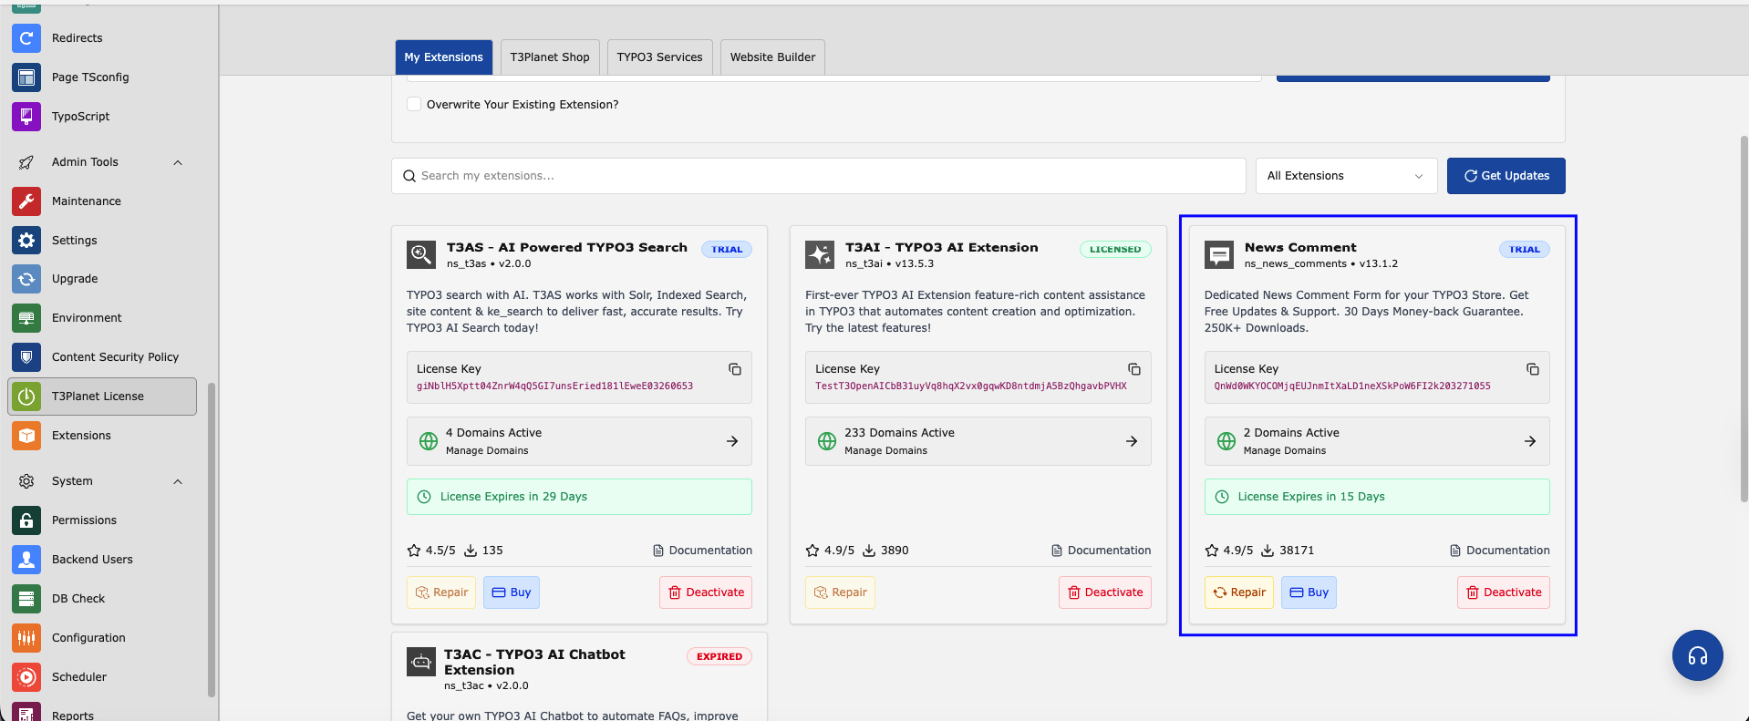
Task: Click the Get Updates button
Action: pos(1506,176)
